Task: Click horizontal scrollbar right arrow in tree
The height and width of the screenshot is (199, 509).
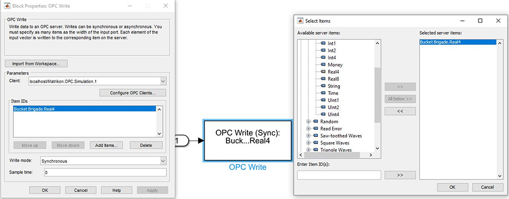Action: click(x=371, y=155)
